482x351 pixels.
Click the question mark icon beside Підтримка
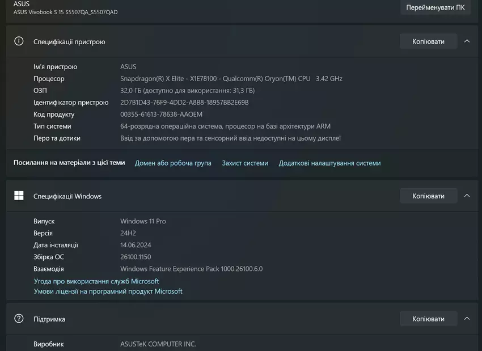19,319
